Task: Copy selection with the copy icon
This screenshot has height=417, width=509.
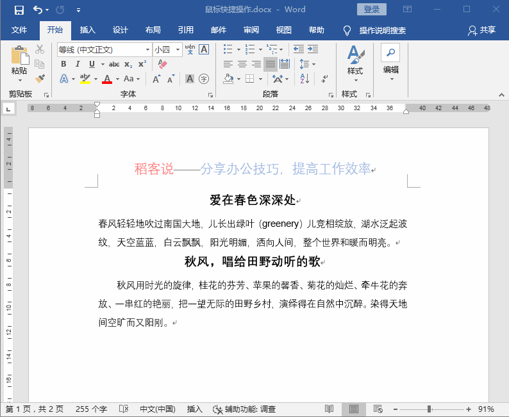Action: coord(40,64)
